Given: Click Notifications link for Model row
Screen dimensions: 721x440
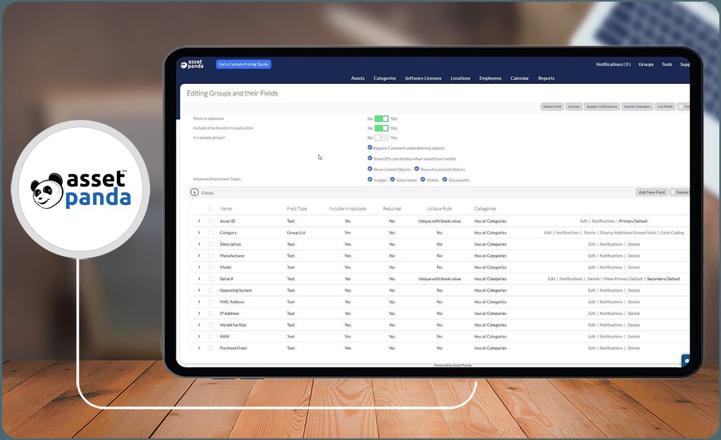Looking at the screenshot, I should [x=611, y=267].
